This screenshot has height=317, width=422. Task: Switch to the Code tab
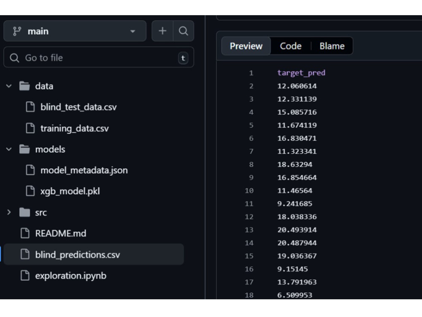point(291,46)
